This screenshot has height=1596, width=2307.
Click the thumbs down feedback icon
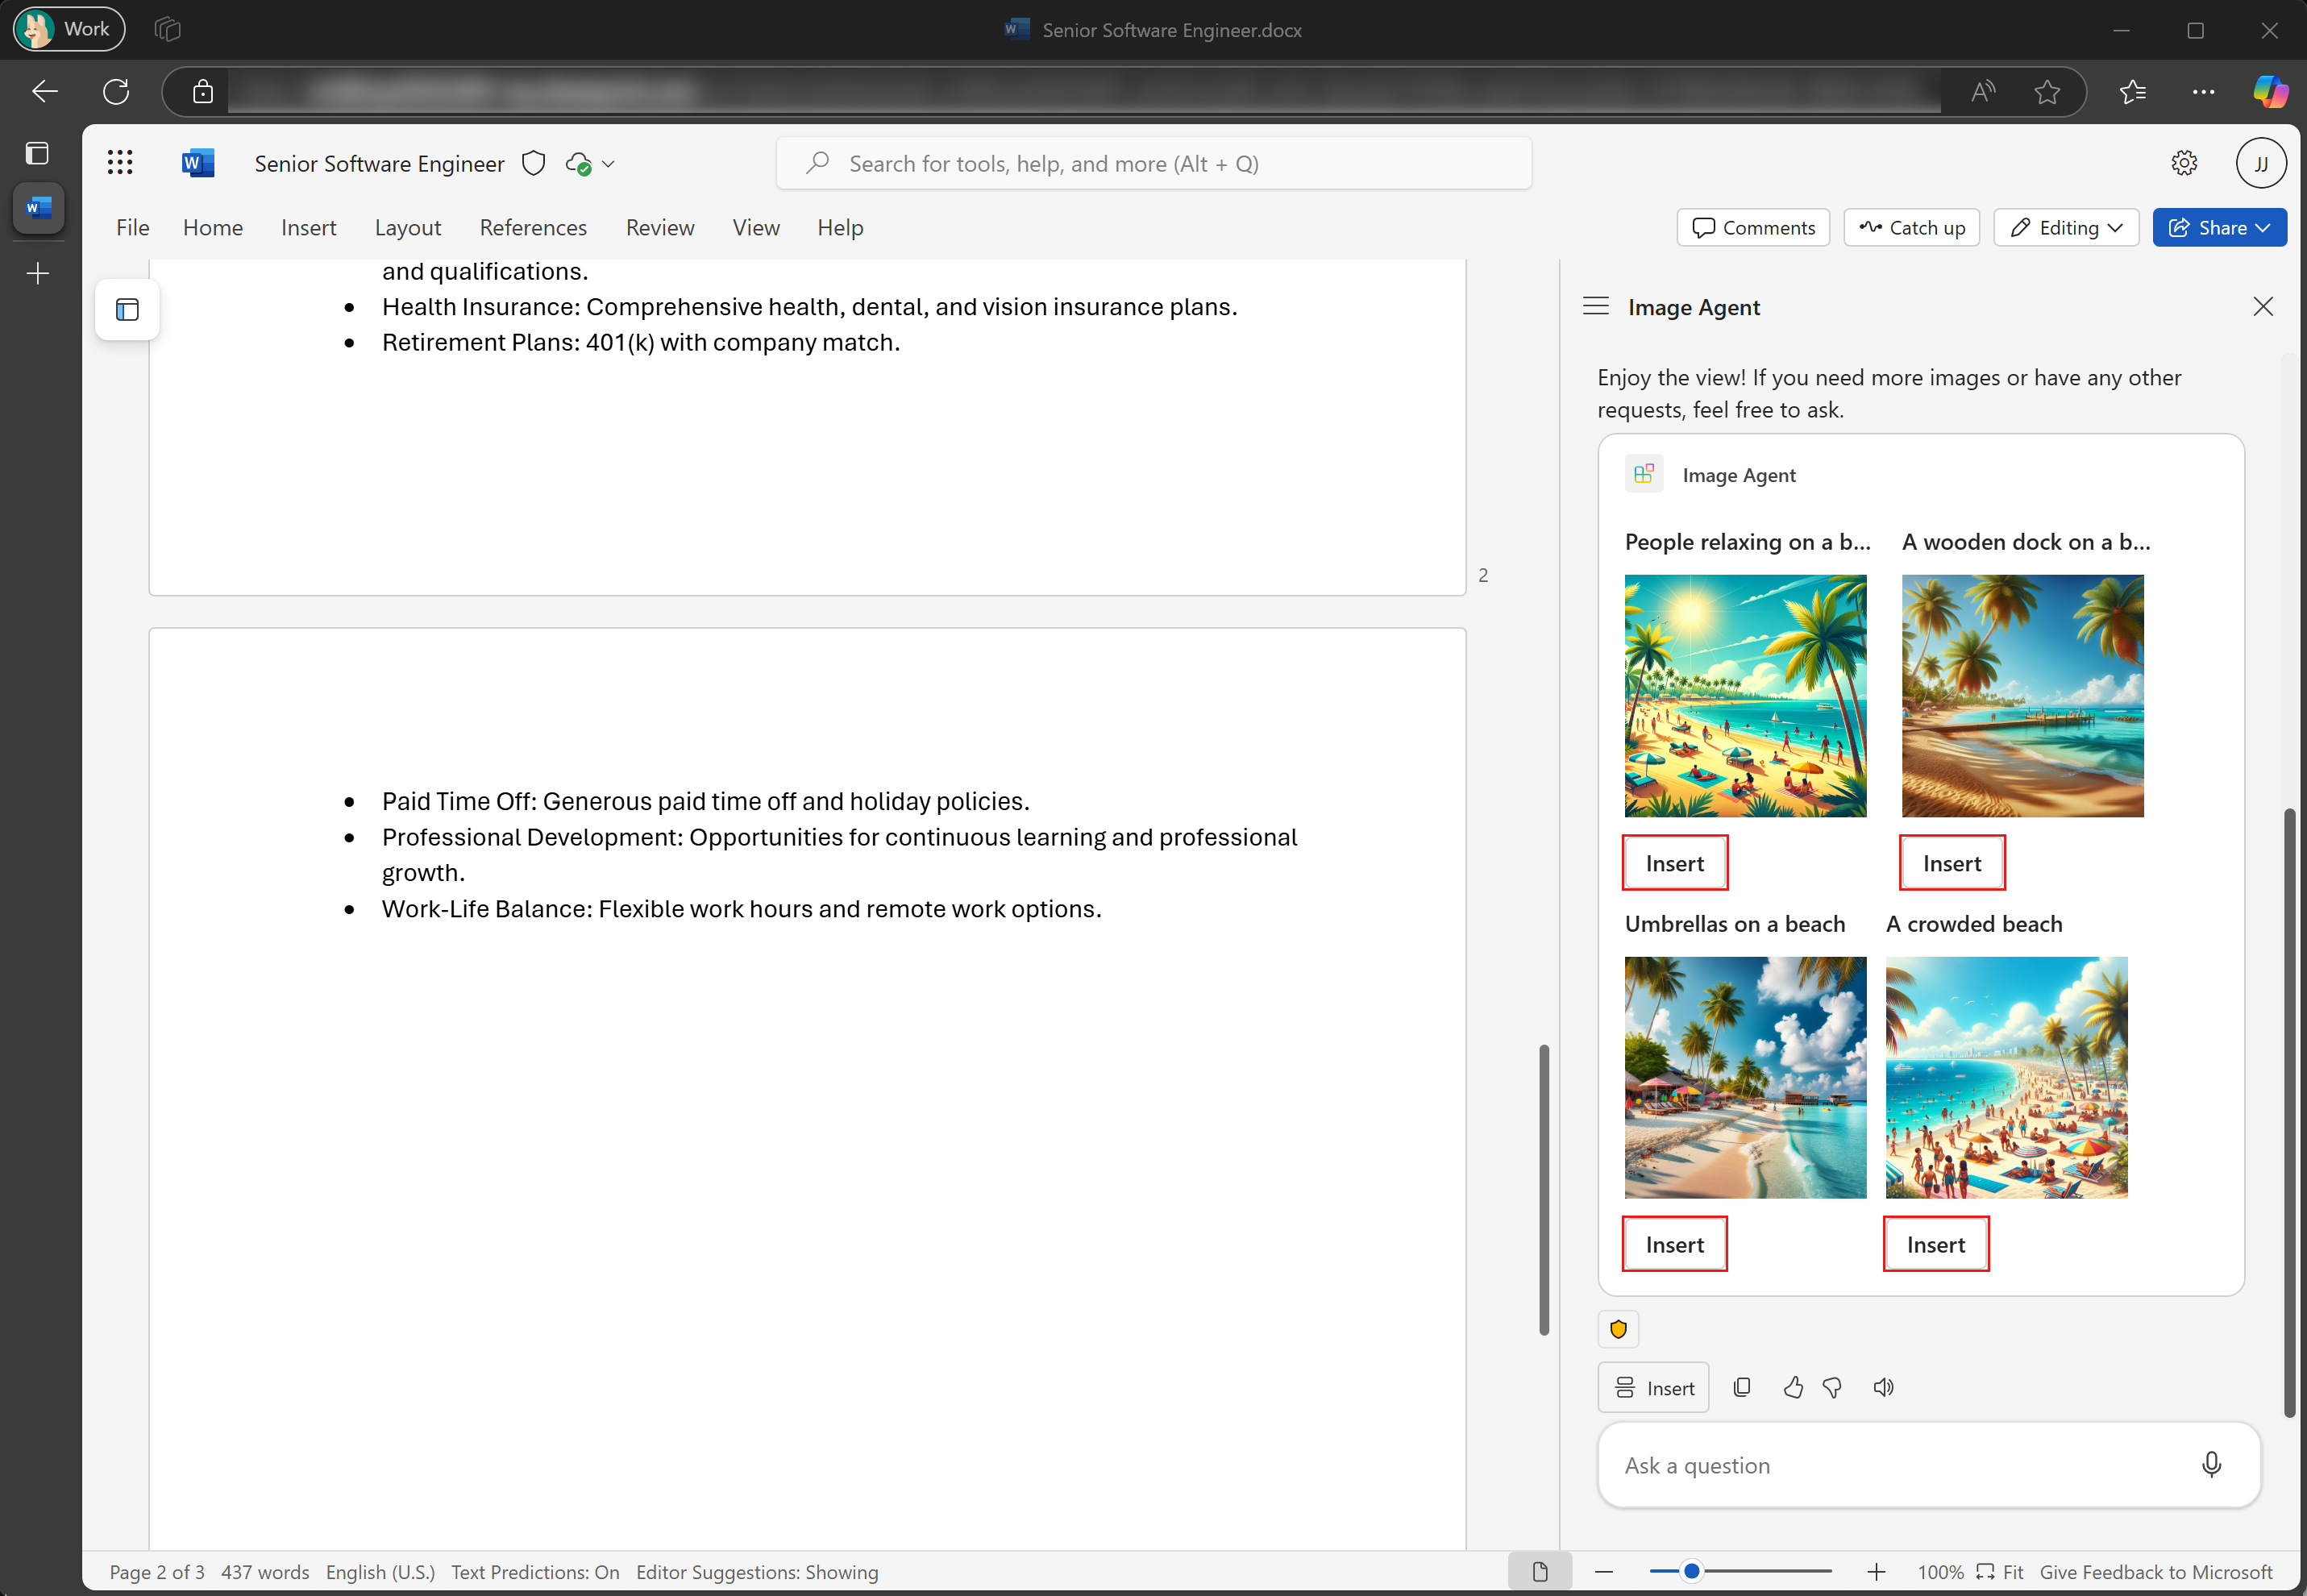(x=1833, y=1387)
